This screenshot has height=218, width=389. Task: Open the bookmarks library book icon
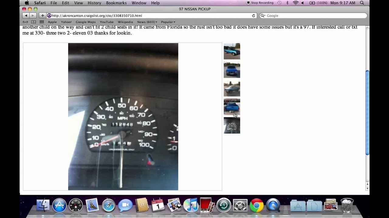[33, 22]
